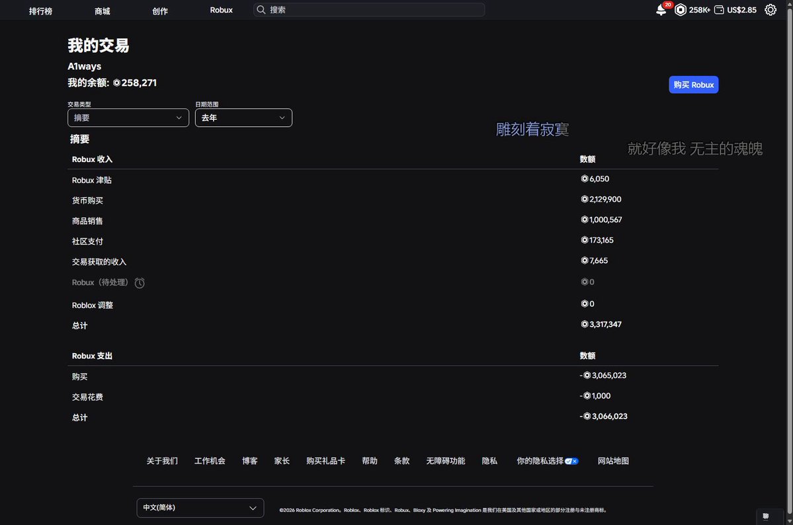Open the 隐私 footer link
The height and width of the screenshot is (525, 793).
(x=489, y=461)
